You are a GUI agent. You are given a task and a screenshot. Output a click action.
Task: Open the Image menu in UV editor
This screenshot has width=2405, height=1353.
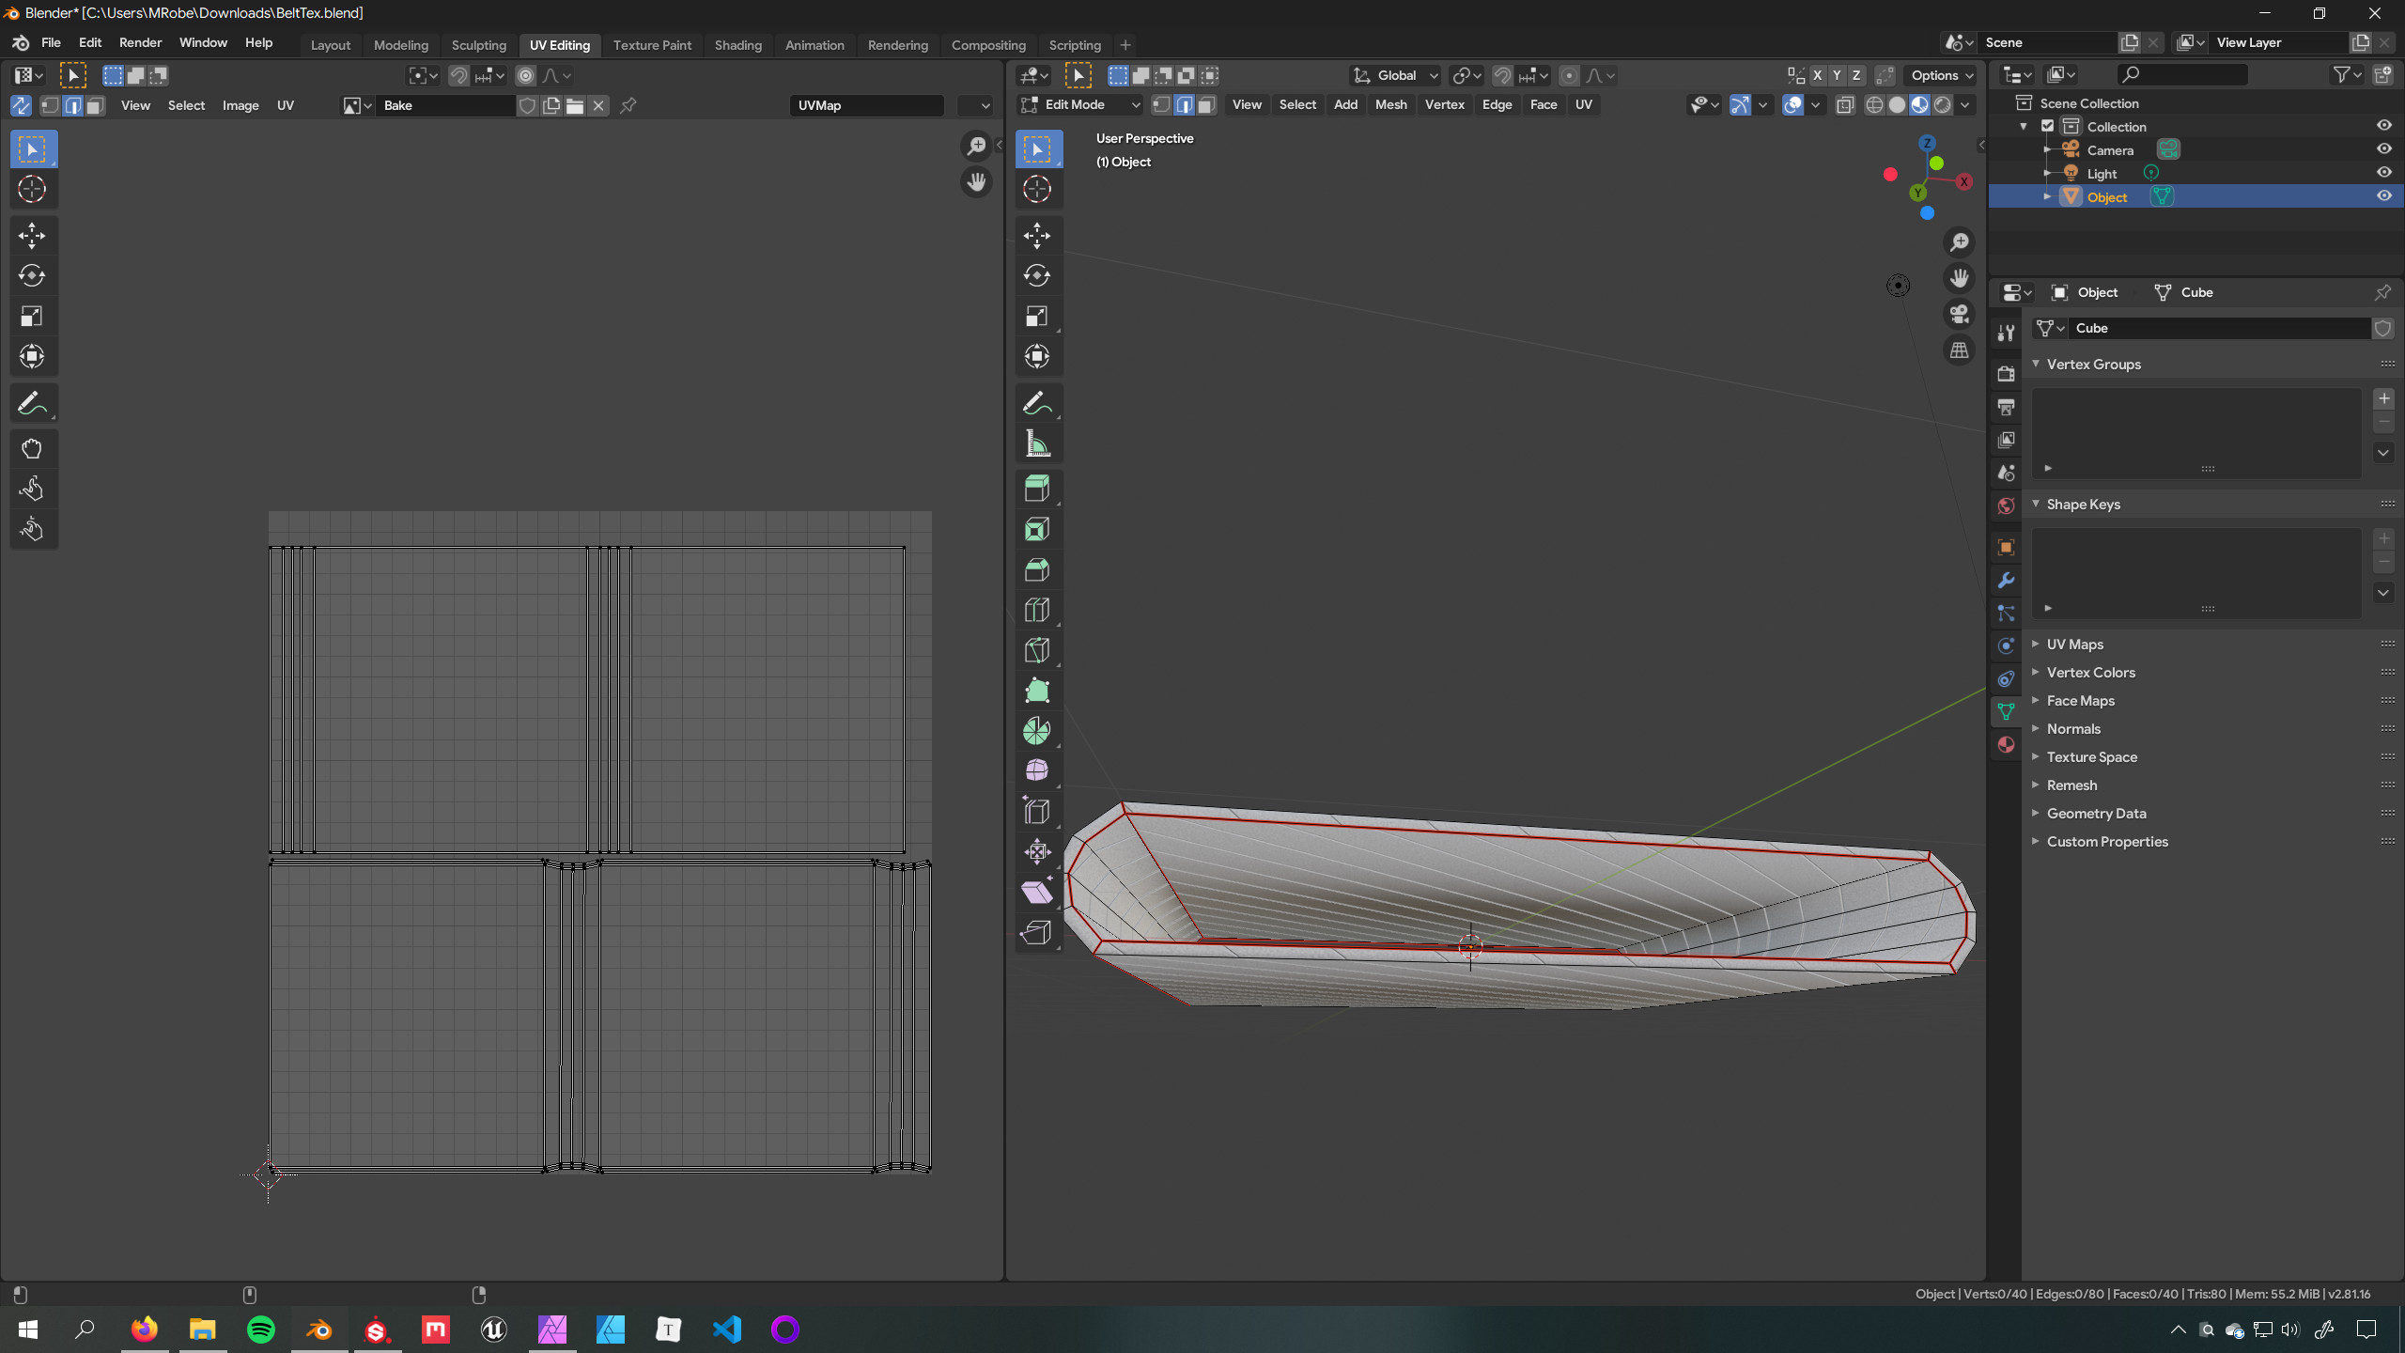pyautogui.click(x=240, y=106)
